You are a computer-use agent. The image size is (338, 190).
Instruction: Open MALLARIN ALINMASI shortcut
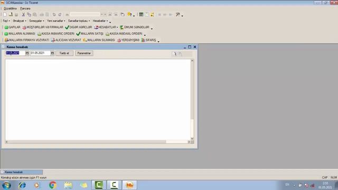20,34
